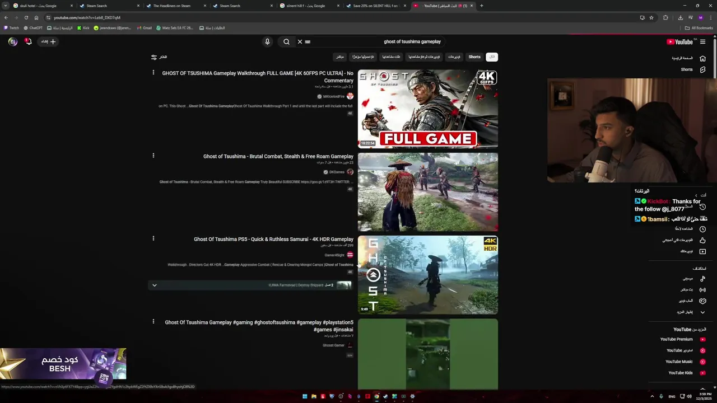
Task: Open the DKGames channel name
Action: [337, 172]
